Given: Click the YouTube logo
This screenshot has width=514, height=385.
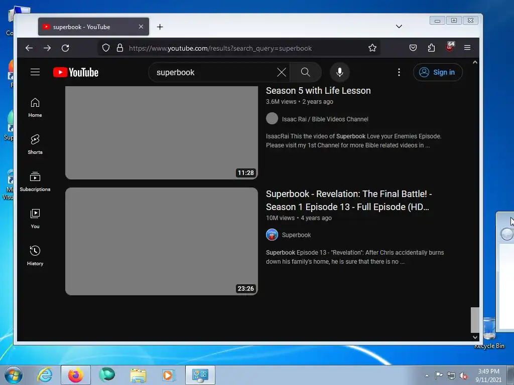Looking at the screenshot, I should (x=76, y=72).
